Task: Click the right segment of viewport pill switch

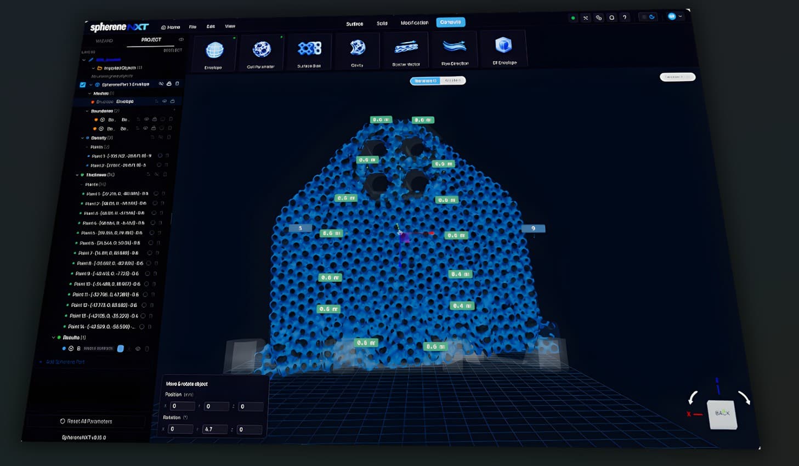Action: 453,80
